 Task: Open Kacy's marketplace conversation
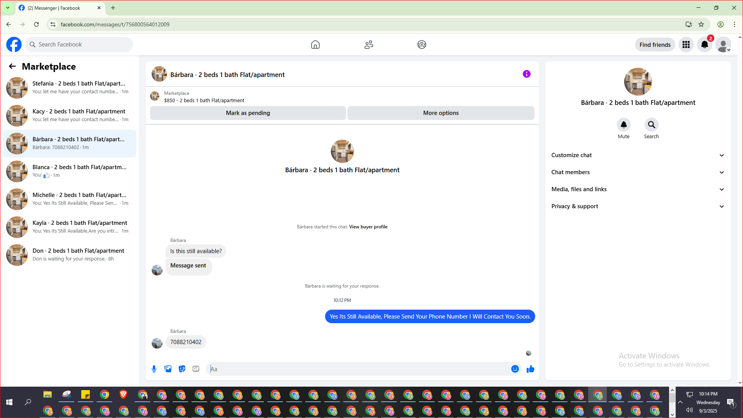[x=70, y=116]
